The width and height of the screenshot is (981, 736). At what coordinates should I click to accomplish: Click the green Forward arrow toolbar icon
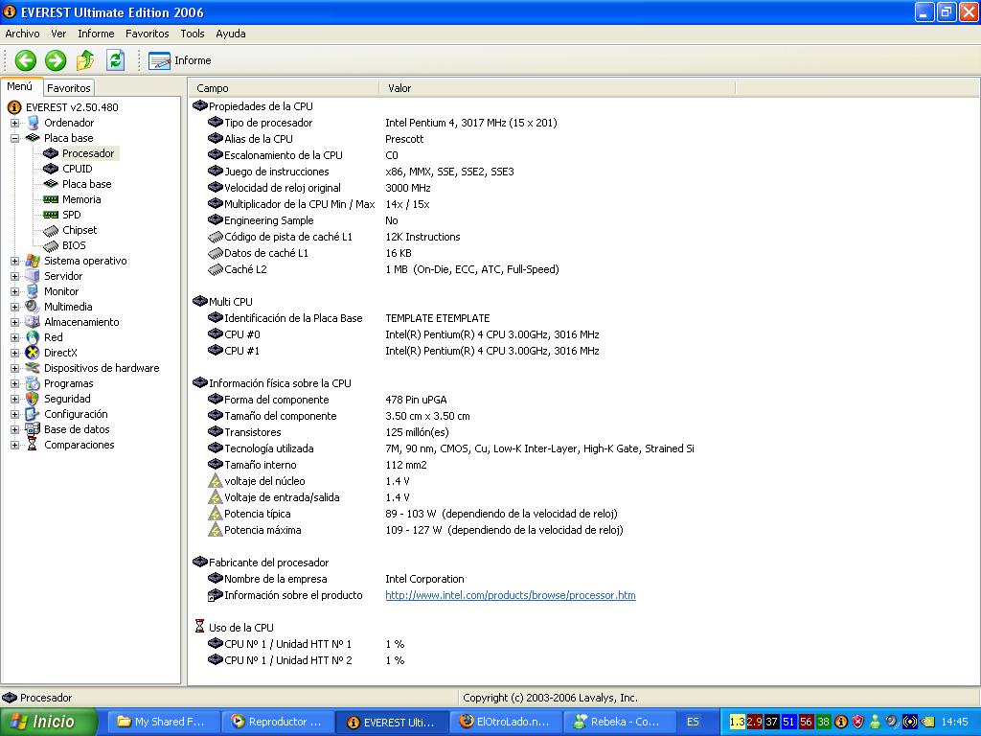click(56, 60)
